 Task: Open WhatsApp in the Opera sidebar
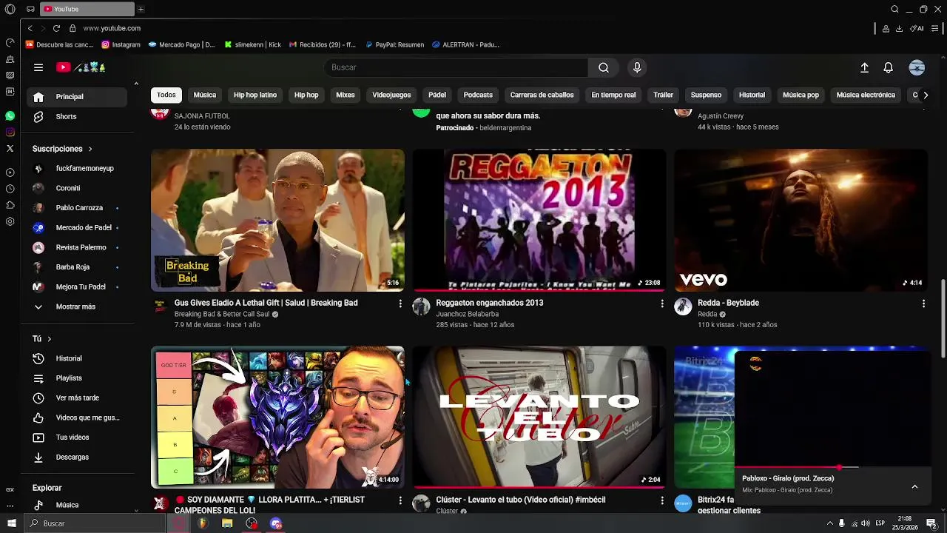click(10, 116)
